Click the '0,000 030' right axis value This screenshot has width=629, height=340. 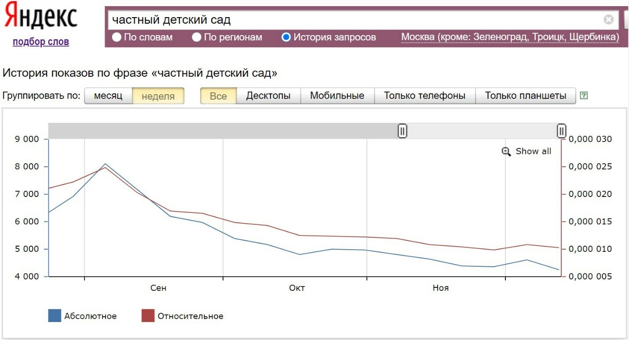(x=591, y=139)
